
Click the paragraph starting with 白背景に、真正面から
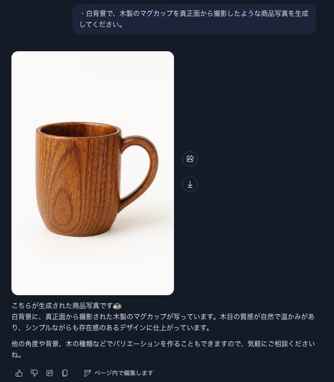coord(163,322)
